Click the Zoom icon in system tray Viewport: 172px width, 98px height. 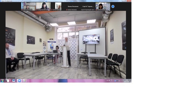click(115, 81)
